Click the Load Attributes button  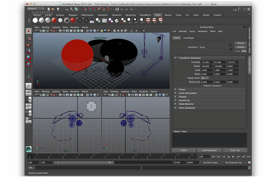pos(209,150)
